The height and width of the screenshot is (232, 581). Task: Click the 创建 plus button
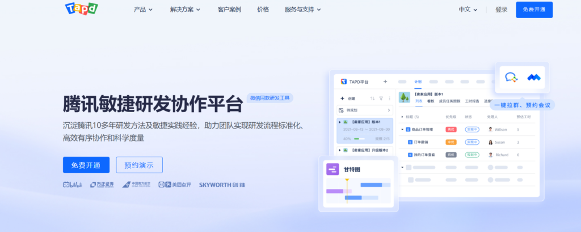(342, 98)
